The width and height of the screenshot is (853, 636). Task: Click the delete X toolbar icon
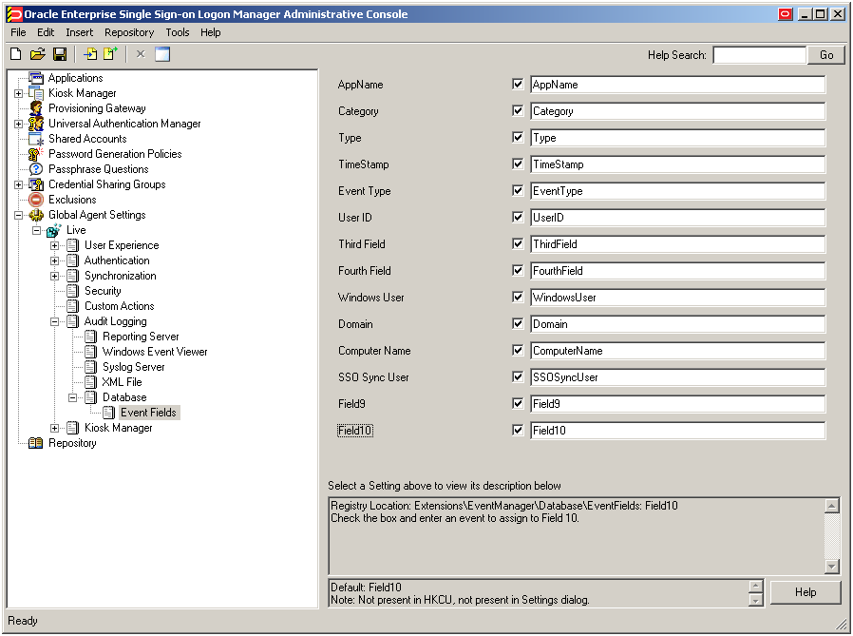pyautogui.click(x=141, y=54)
